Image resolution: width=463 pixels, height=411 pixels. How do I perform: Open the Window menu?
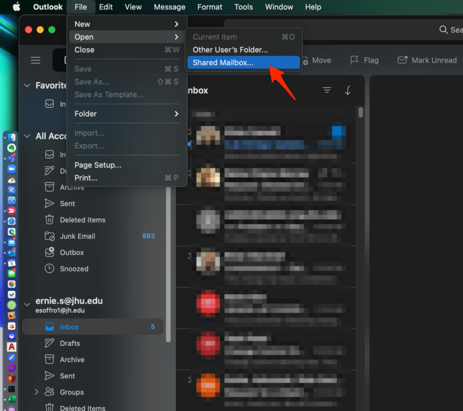click(279, 7)
